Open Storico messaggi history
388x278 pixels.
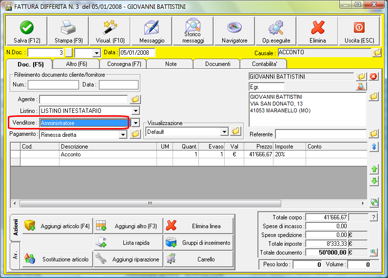click(x=193, y=31)
